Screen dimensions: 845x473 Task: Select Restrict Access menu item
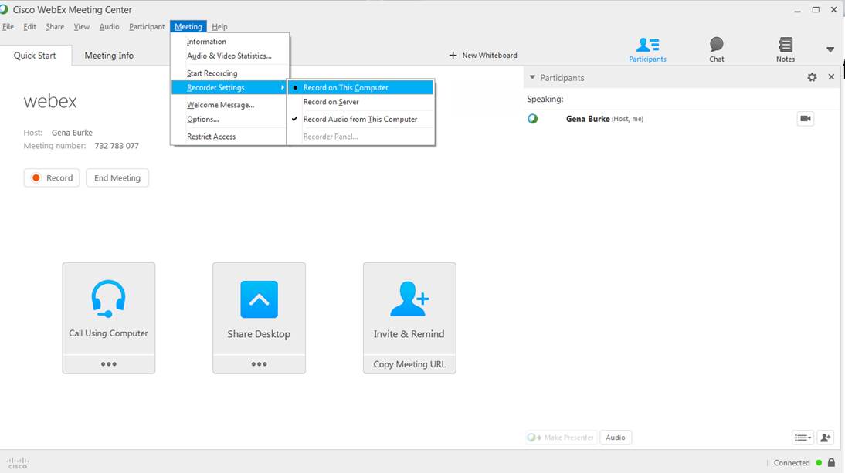[x=229, y=137]
